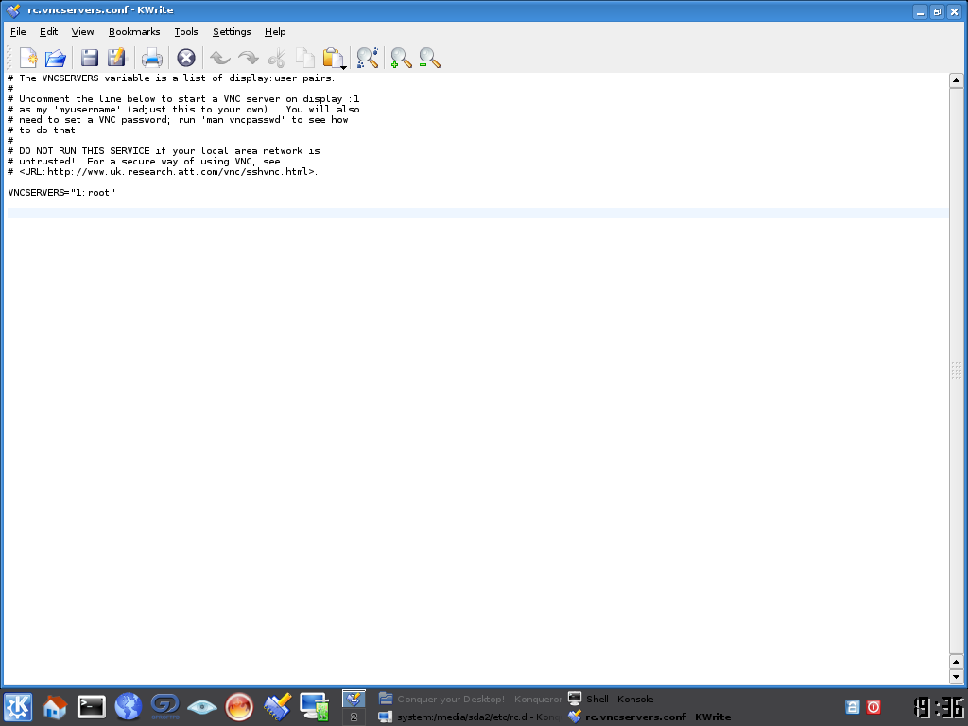Screen dimensions: 968x726
Task: Open the Settings menu
Action: (x=232, y=31)
